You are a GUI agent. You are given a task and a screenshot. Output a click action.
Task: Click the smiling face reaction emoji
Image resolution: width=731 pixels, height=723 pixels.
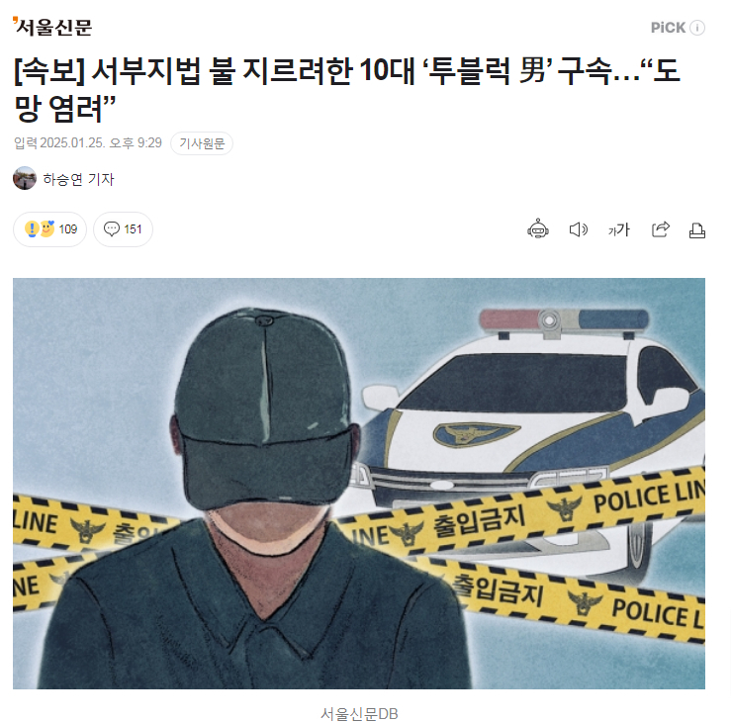pos(47,228)
